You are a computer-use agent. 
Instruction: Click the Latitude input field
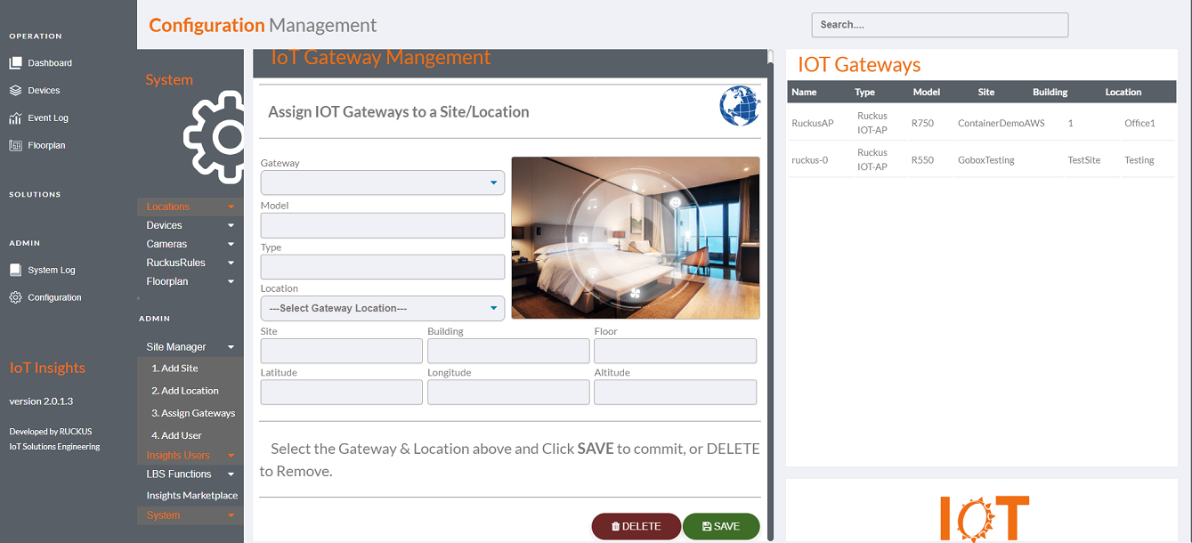pos(342,393)
